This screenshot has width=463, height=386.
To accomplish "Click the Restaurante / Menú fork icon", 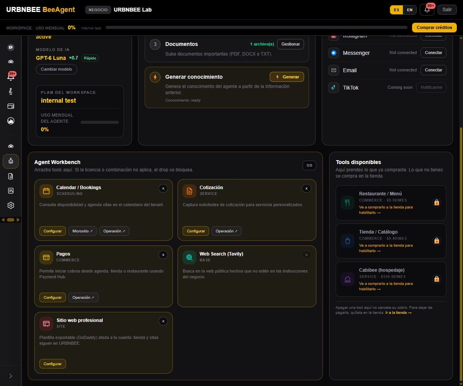I will 348,203.
